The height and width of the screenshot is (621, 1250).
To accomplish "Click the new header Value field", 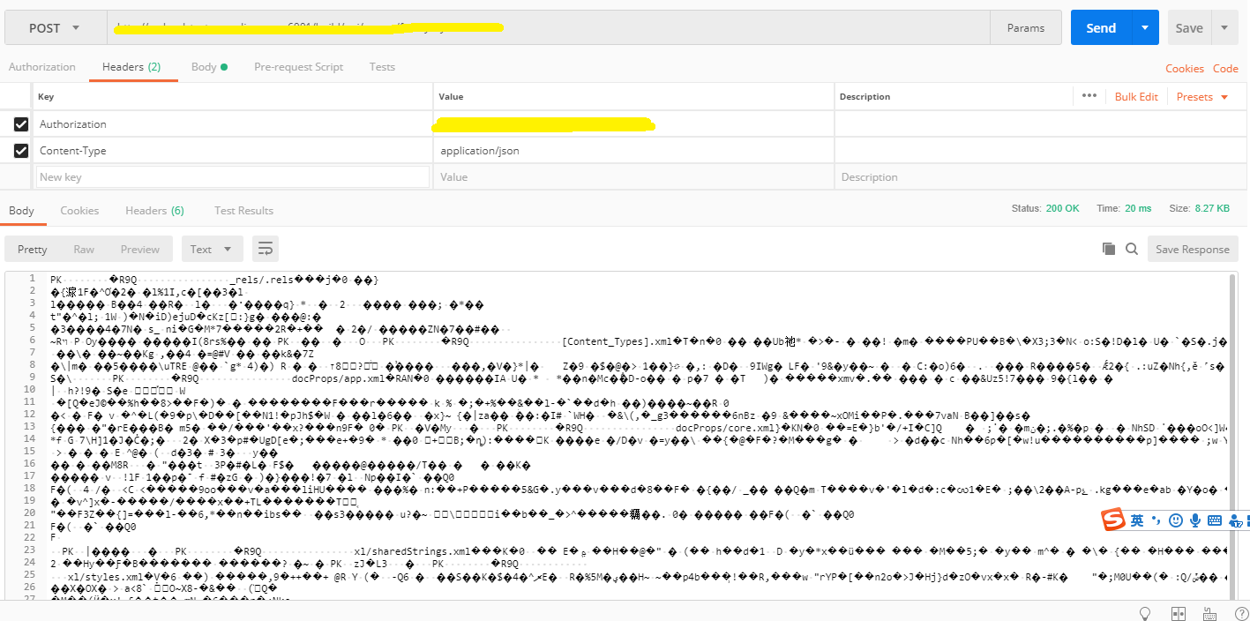I will click(633, 177).
